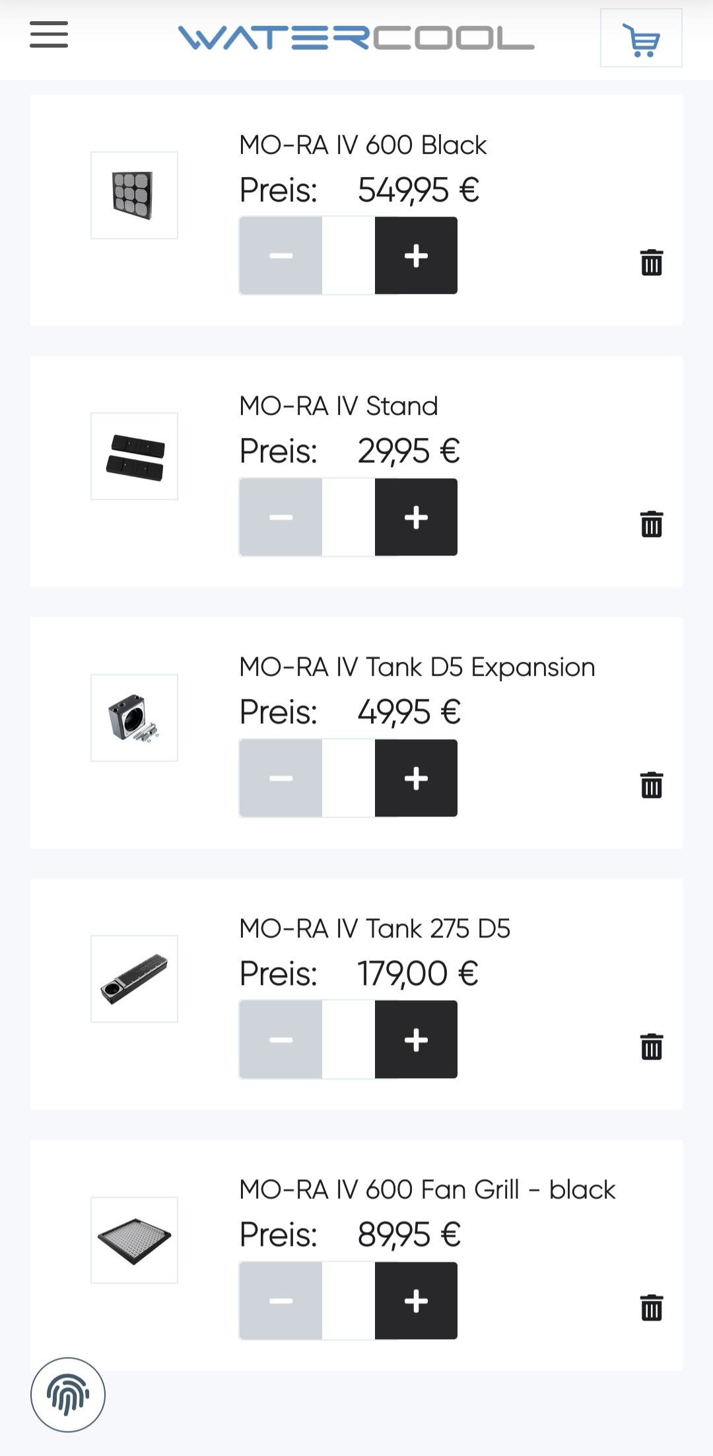Remove MO-RA IV Tank 275 D5 item
This screenshot has width=713, height=1456.
coord(651,1046)
